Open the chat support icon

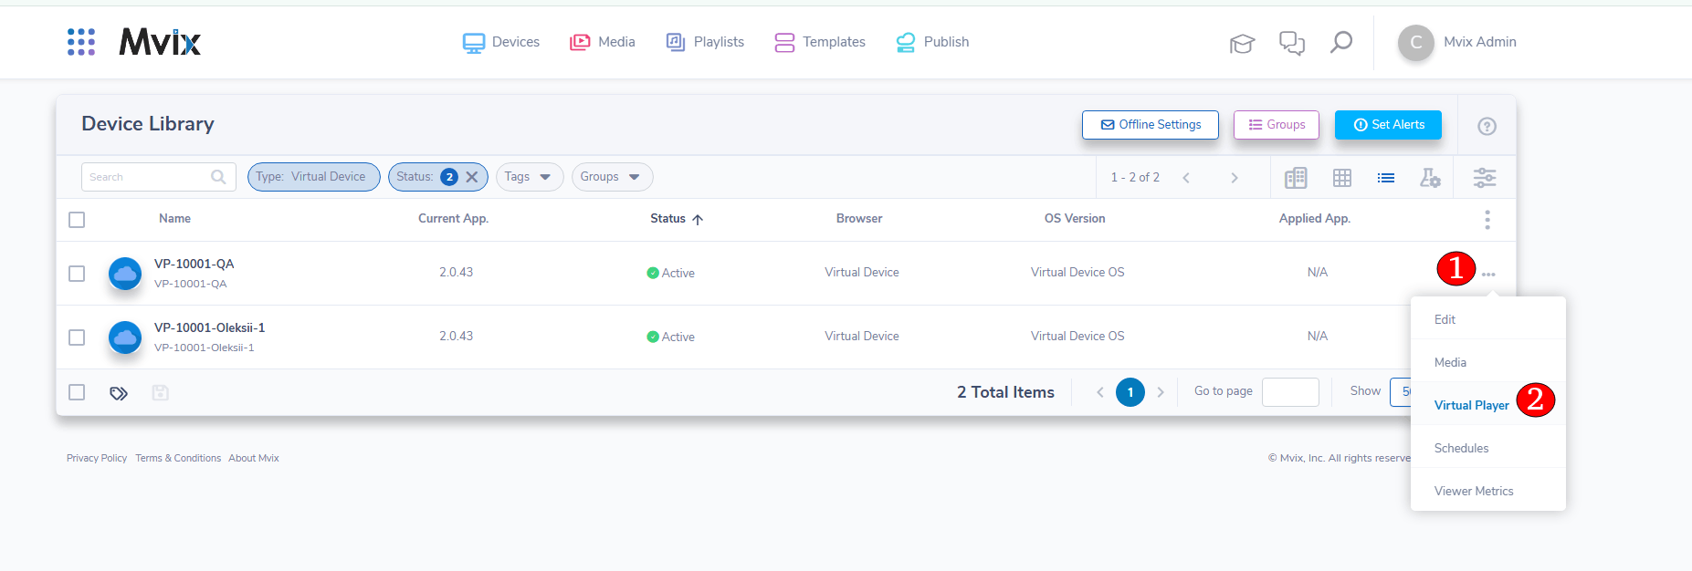coord(1292,43)
